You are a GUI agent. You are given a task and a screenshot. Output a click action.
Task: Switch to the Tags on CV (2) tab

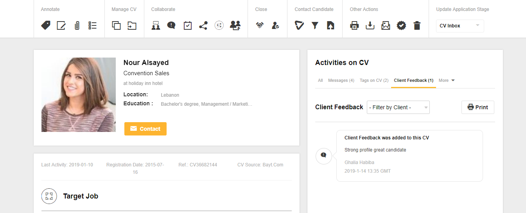[374, 80]
